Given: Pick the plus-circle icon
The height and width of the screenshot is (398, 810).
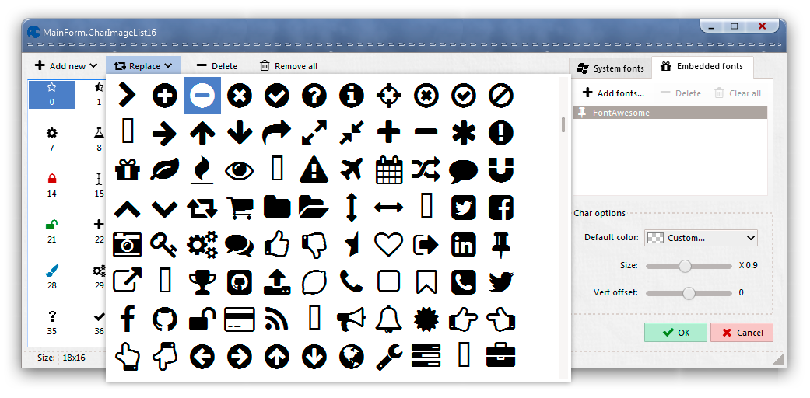Looking at the screenshot, I should [165, 96].
